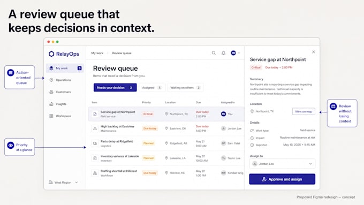The image size is (364, 205).
Task: Expand the user avatar menu chevron
Action: click(239, 53)
